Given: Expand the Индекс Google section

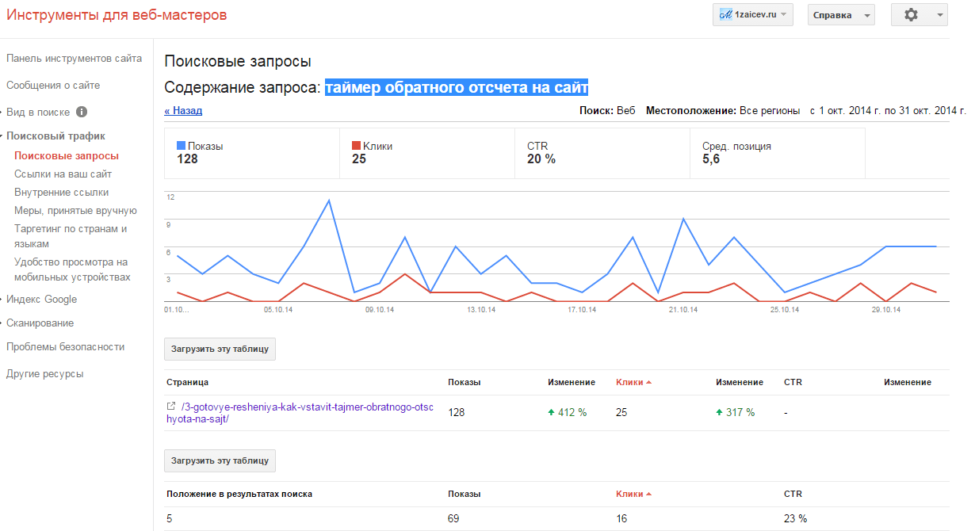Looking at the screenshot, I should 41,300.
